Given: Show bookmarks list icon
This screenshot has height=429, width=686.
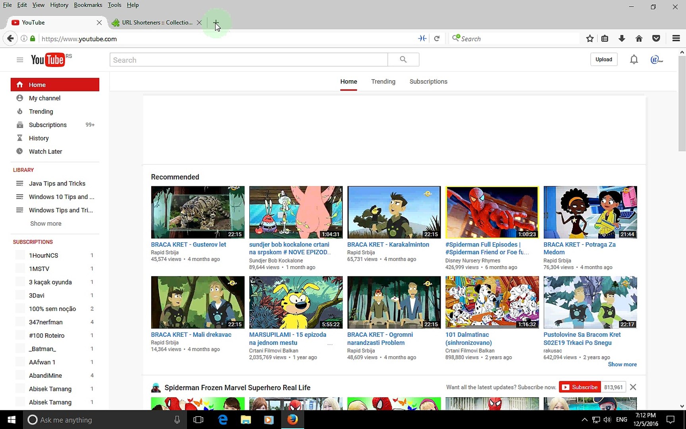Looking at the screenshot, I should click(605, 39).
